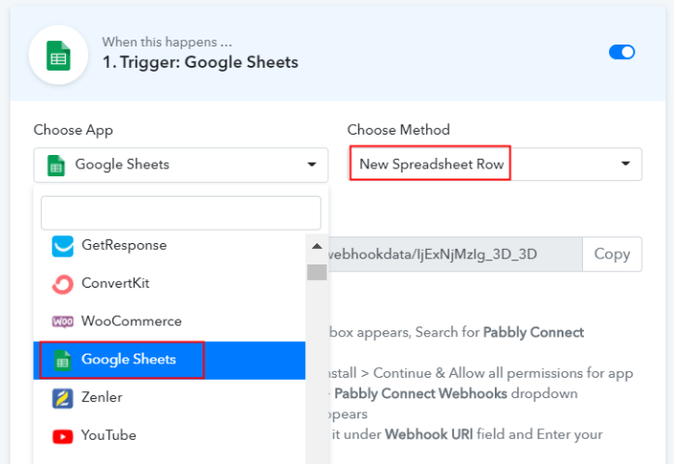Screen dimensions: 674x464
Task: Open the Choose Method dropdown arrow
Action: 626,164
